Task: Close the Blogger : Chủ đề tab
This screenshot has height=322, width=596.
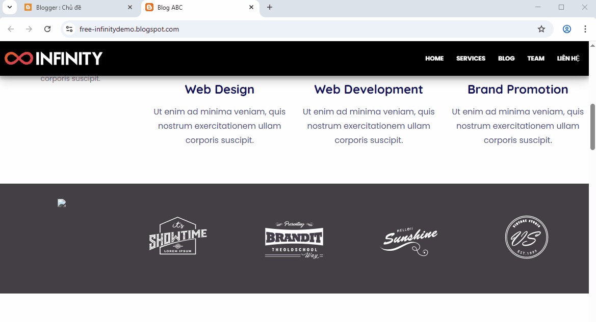Action: click(x=130, y=7)
